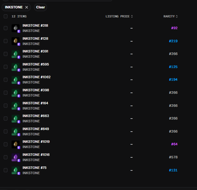Image resolution: width=197 pixels, height=190 pixels.
Task: Open the green stone thumbnail of INKSTONE #849
Action: [x=16, y=131]
